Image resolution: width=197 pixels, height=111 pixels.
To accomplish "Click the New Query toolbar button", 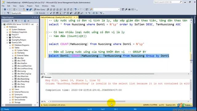I will pos(40,10).
